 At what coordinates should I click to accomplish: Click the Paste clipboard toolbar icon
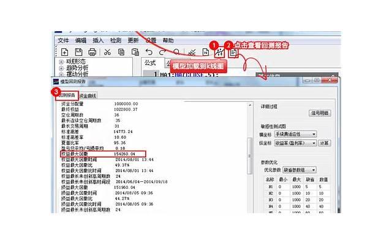(x=135, y=52)
